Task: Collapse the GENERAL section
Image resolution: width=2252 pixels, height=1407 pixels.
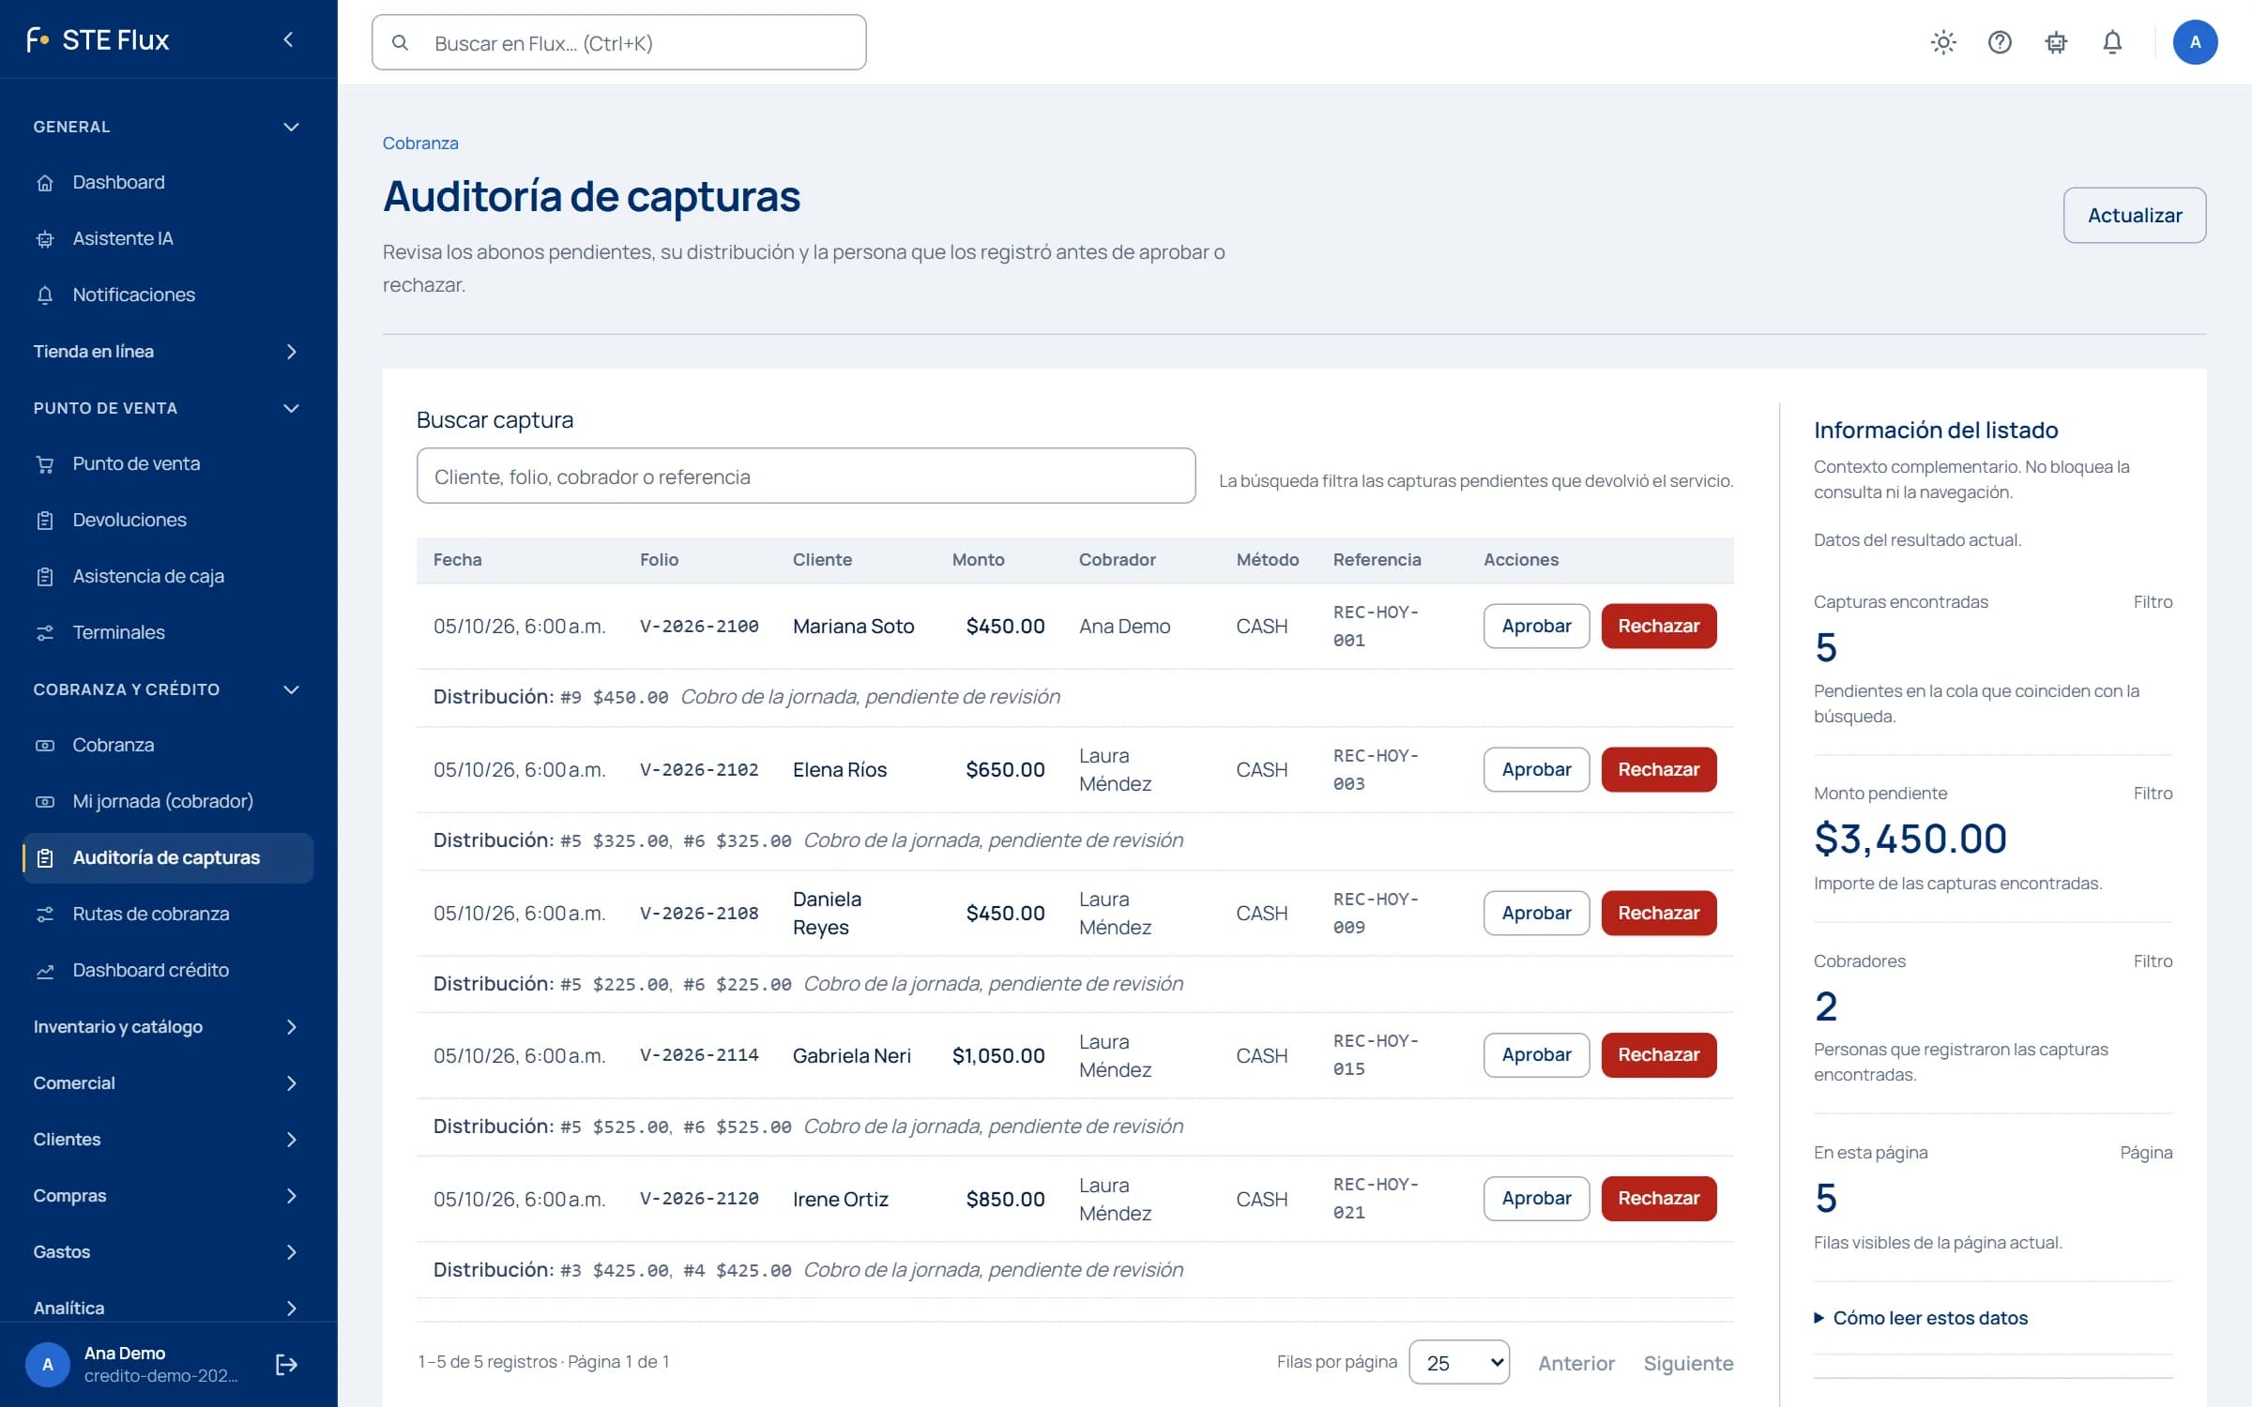Action: tap(169, 127)
